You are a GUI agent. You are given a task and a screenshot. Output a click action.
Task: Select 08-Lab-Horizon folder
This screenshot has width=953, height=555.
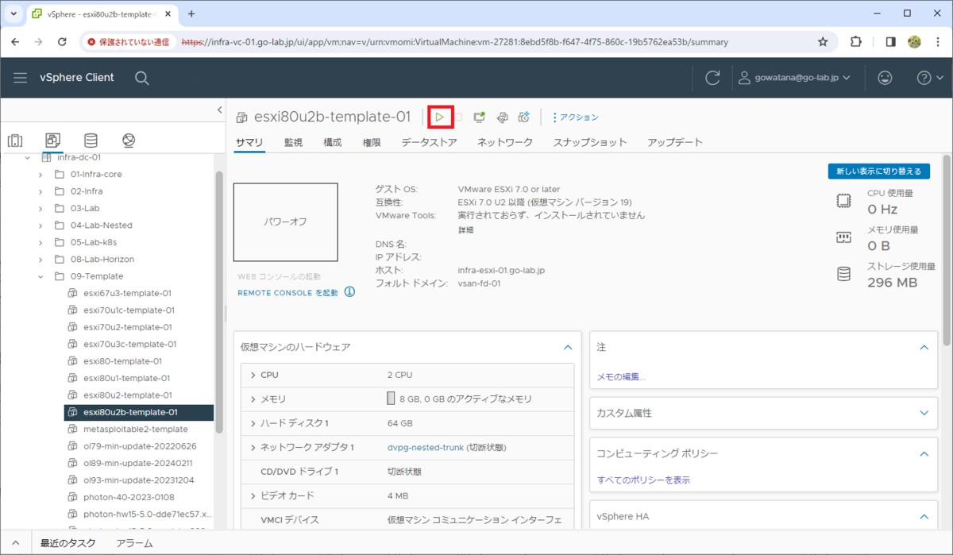coord(102,259)
